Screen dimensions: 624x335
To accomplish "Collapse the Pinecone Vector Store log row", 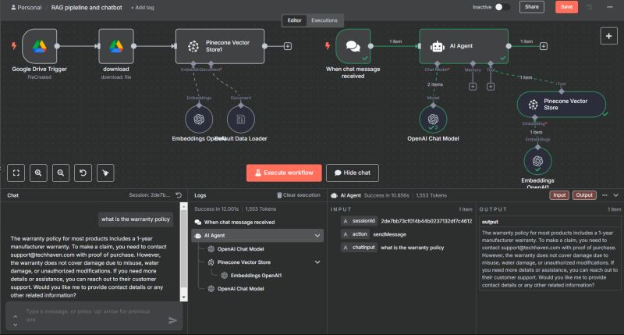I will click(x=317, y=262).
